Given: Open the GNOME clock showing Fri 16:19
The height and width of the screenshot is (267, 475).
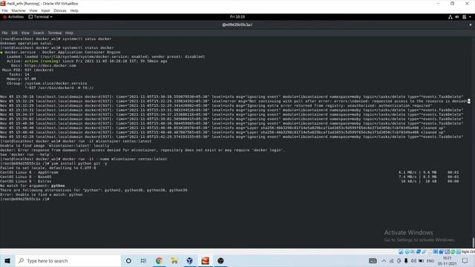Looking at the screenshot, I should 237,17.
